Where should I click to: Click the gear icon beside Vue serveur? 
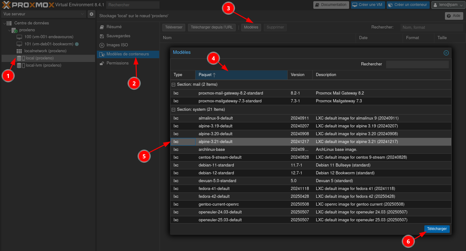coord(91,14)
